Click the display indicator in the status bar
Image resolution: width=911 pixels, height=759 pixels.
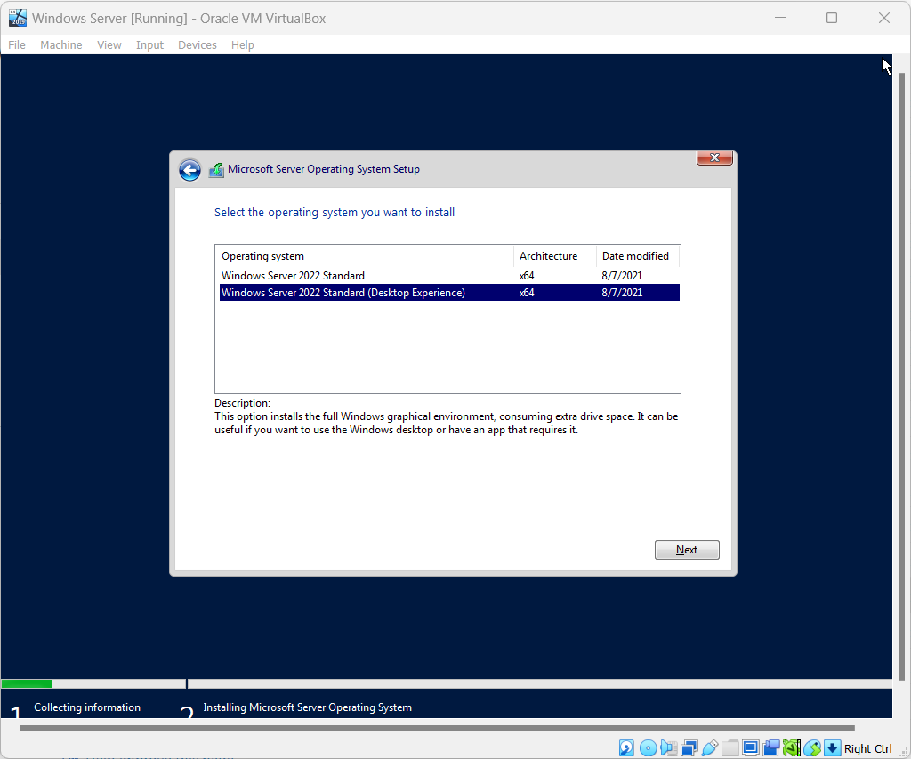click(751, 748)
